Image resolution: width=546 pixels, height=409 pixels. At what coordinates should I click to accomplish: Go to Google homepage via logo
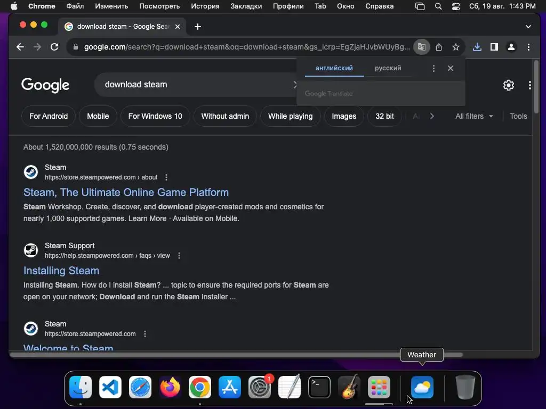[45, 85]
